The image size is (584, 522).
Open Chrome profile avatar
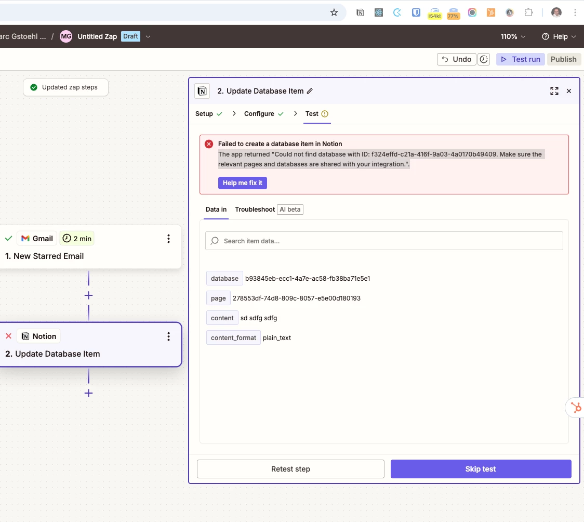point(556,12)
